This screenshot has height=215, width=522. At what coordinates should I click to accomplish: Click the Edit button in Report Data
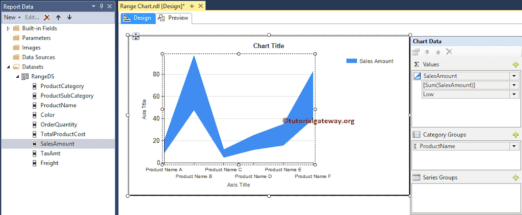(32, 17)
